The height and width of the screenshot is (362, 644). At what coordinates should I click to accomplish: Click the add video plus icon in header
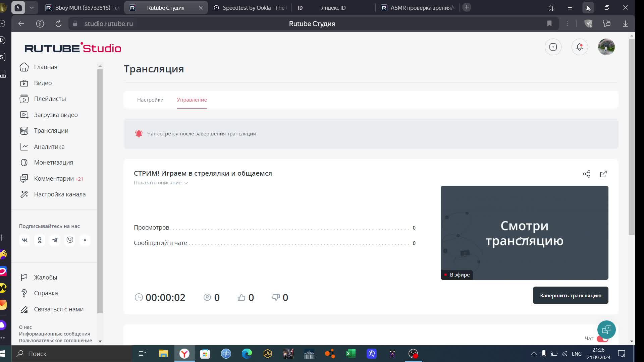click(x=553, y=47)
